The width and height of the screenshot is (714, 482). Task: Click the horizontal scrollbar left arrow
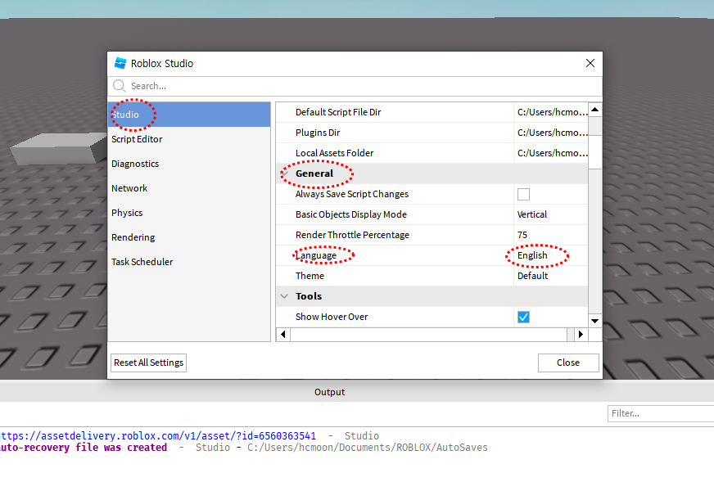(283, 335)
